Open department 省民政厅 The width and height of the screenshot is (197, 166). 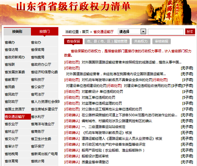click(11, 94)
